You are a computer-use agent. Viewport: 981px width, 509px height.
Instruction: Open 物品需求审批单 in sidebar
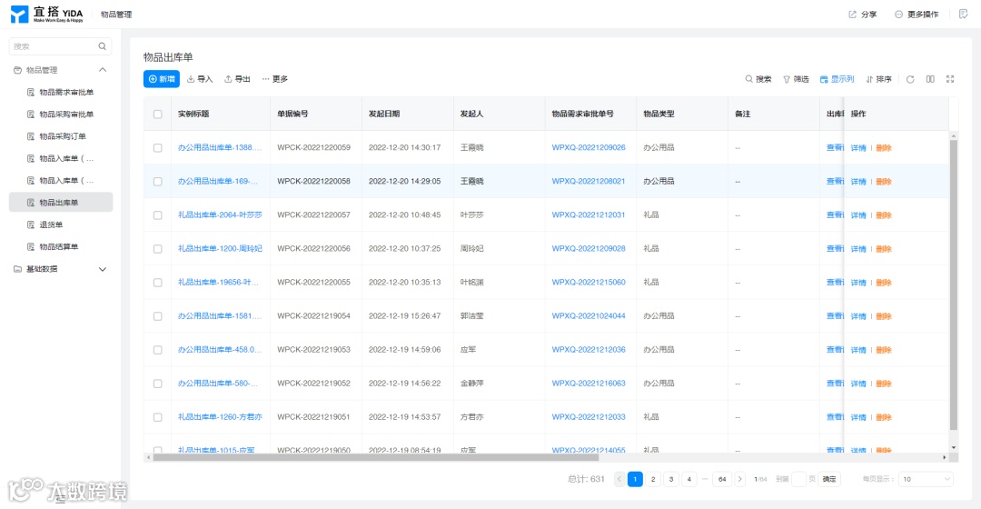pyautogui.click(x=61, y=92)
